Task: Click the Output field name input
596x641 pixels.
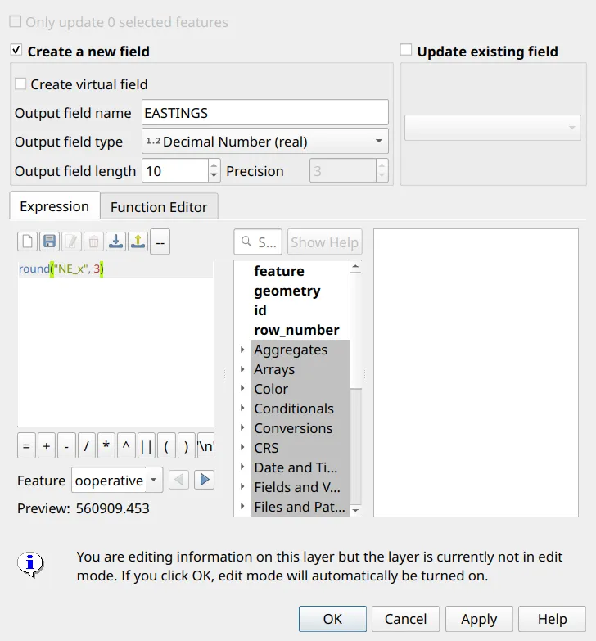Action: 265,112
